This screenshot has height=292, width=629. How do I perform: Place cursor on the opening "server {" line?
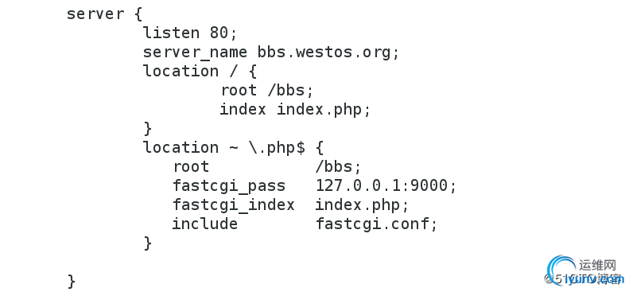104,14
